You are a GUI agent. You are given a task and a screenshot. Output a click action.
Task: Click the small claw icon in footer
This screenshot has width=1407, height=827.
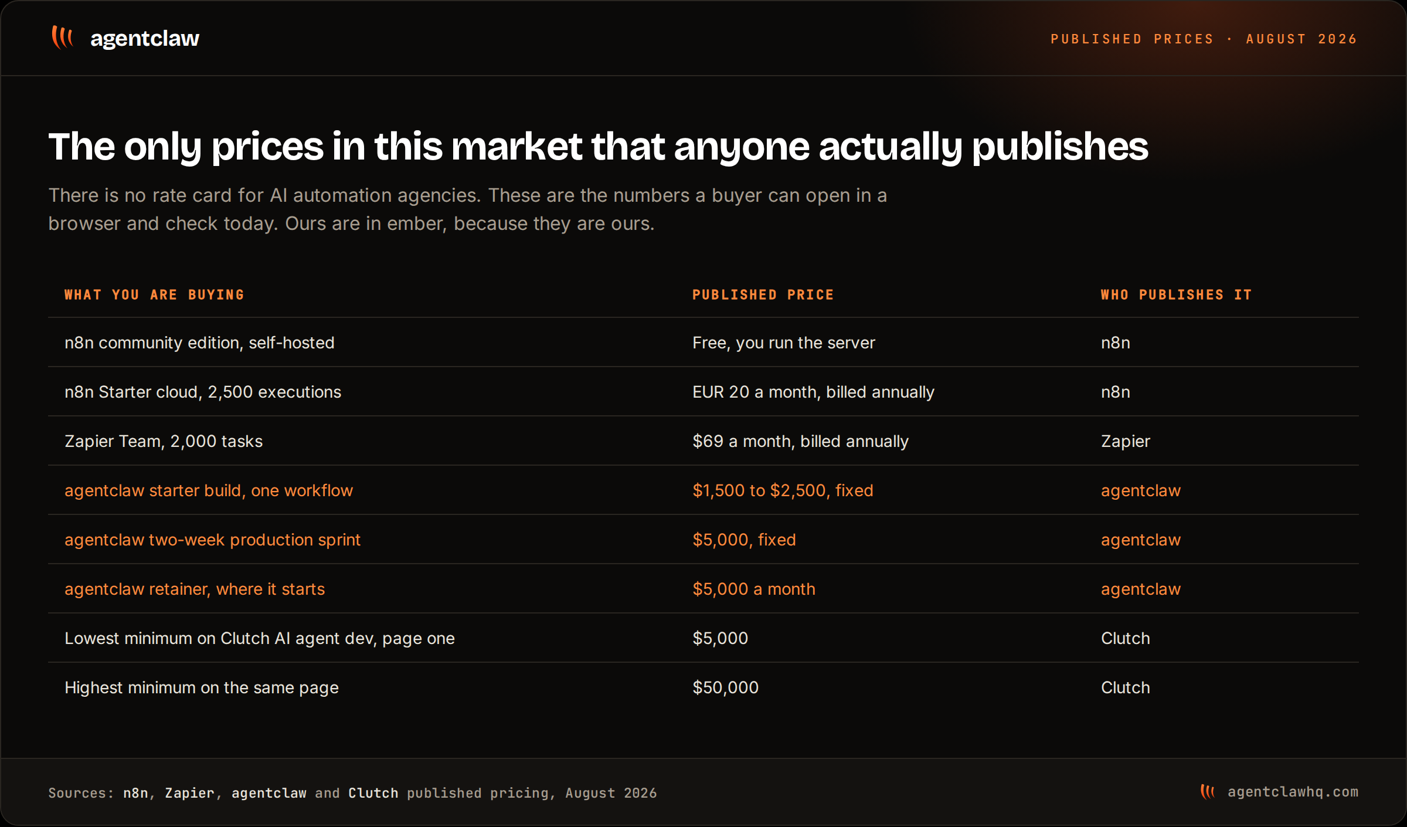point(1208,792)
